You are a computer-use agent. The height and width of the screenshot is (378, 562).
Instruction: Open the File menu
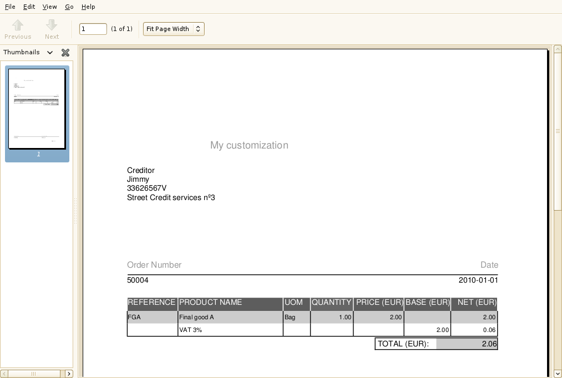(10, 7)
